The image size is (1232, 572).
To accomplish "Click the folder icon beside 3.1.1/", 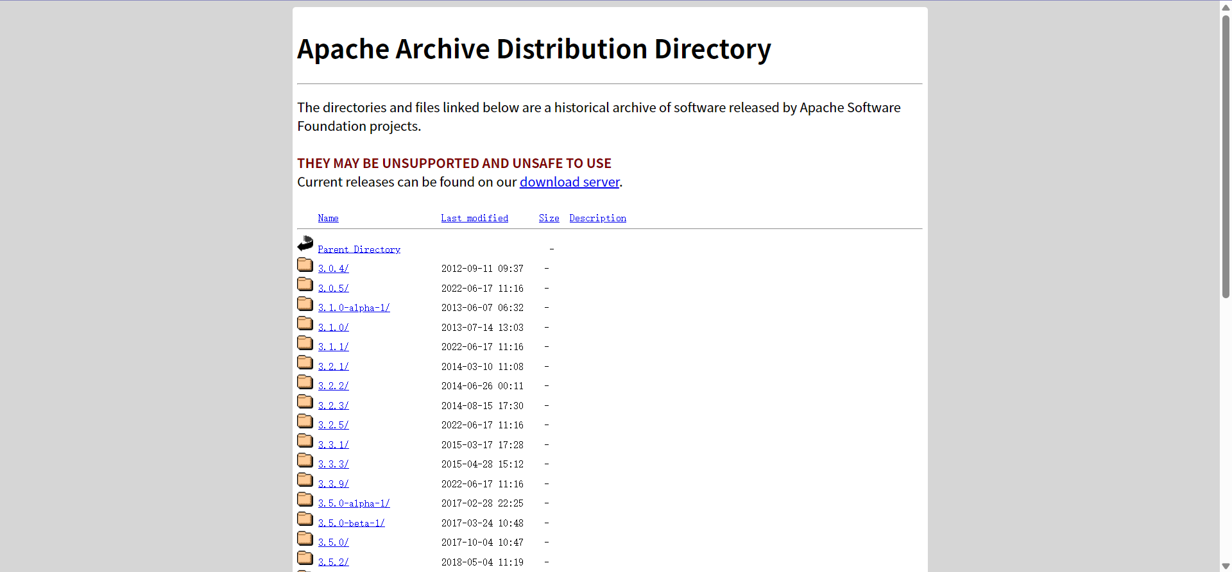I will [305, 343].
